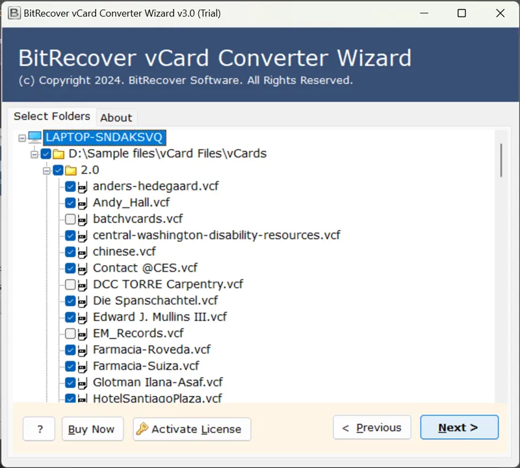520x468 pixels.
Task: Proceed with the Next button
Action: (x=459, y=427)
